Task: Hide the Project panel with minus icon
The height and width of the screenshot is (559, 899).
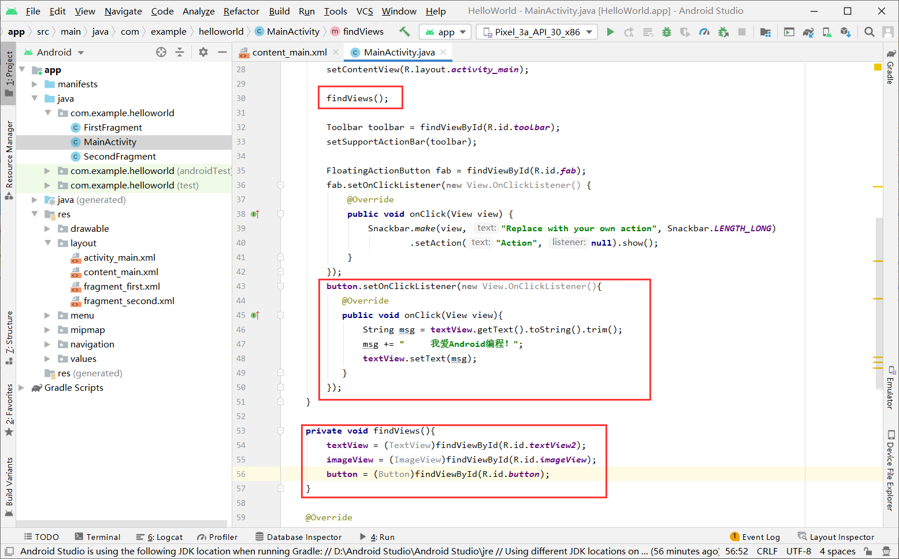Action: (x=222, y=52)
